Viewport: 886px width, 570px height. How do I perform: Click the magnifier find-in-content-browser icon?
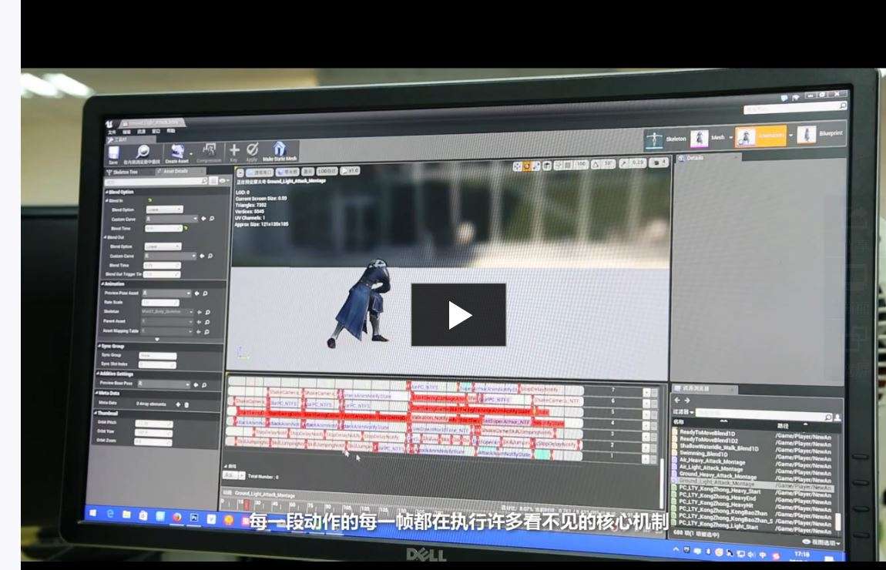(143, 153)
